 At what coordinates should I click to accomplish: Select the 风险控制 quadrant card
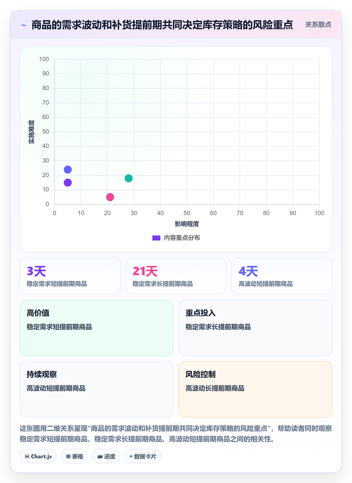coord(255,389)
